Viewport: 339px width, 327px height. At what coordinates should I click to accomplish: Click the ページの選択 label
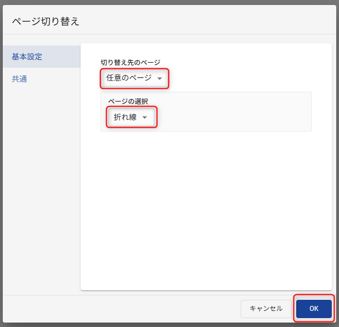pyautogui.click(x=128, y=101)
